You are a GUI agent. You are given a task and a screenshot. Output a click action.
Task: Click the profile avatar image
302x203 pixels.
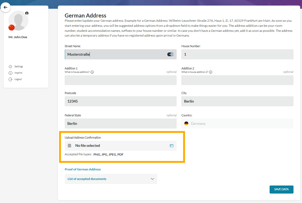pyautogui.click(x=19, y=21)
